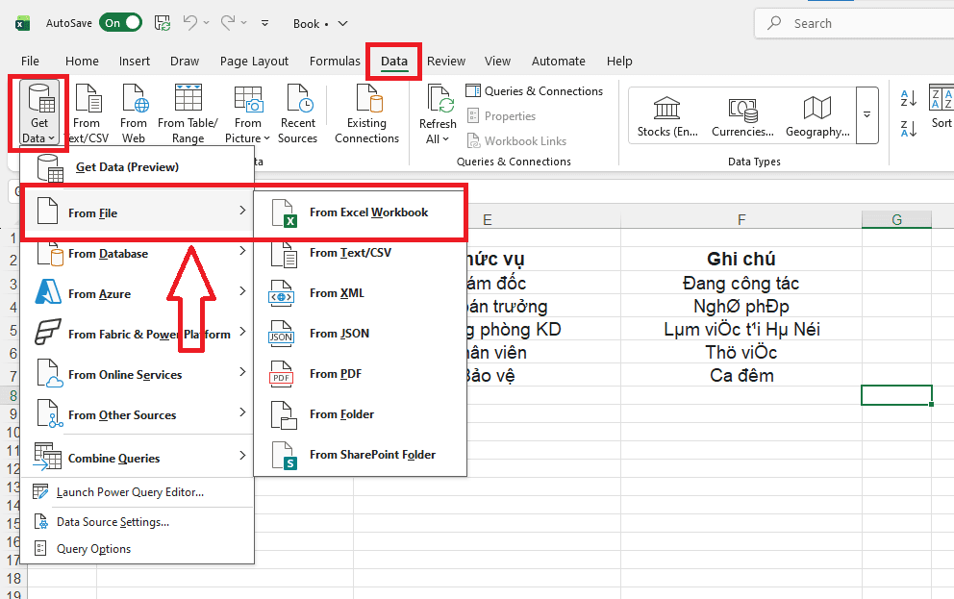Click Sort Z to A icon
Screen dimensions: 954x599
[909, 128]
